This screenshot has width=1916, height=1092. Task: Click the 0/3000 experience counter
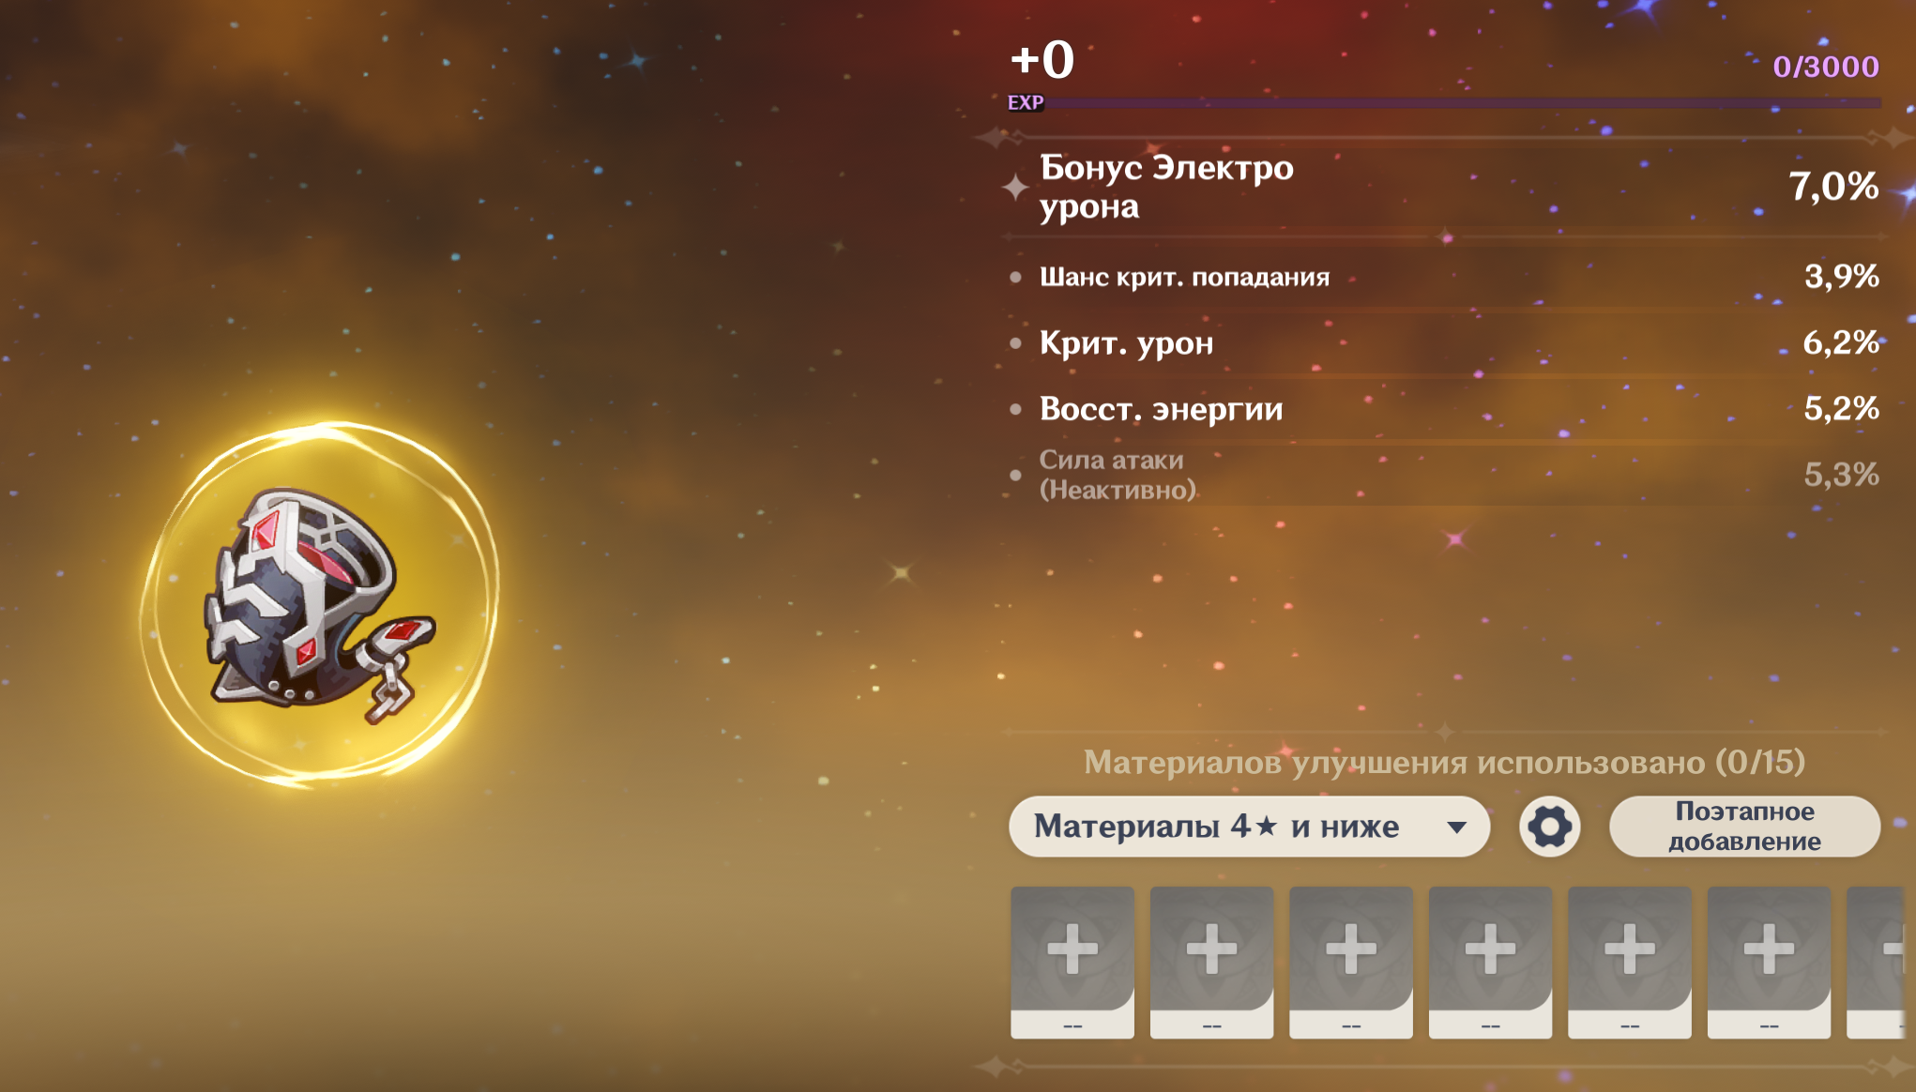(x=1825, y=67)
